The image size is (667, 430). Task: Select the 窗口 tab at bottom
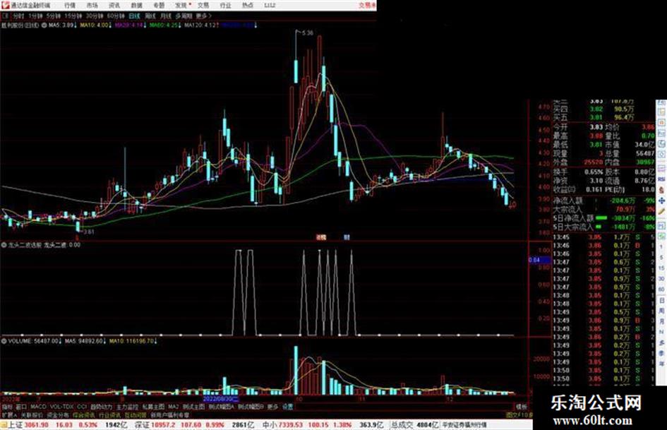[21, 407]
